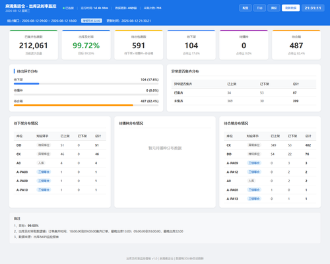Click blue tag of A-PA10 row
Viewport: 330px width, 264px height.
click(x=44, y=189)
